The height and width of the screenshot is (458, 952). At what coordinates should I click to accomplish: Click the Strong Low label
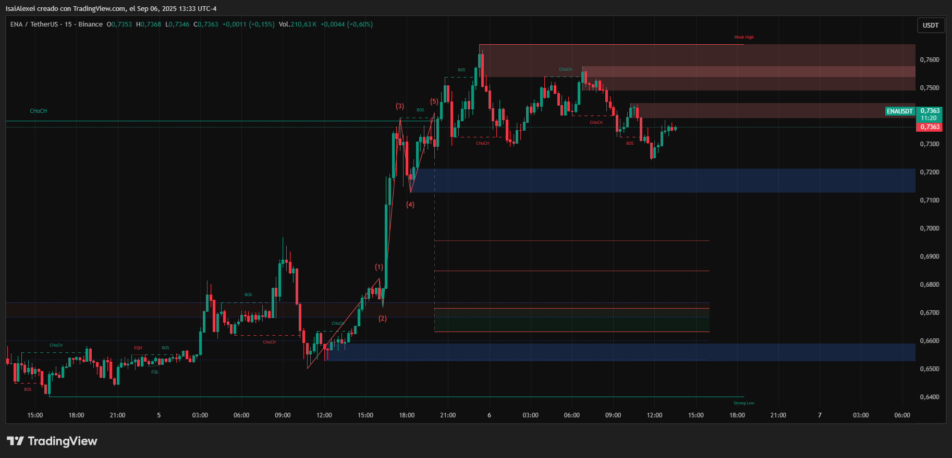pyautogui.click(x=743, y=403)
